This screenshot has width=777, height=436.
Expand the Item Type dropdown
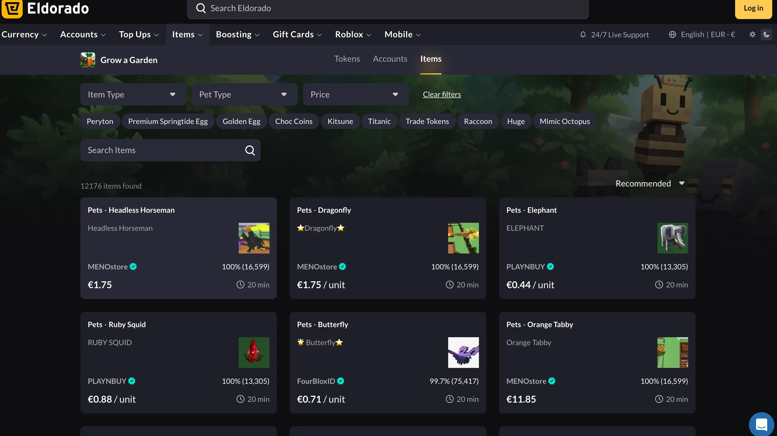133,95
